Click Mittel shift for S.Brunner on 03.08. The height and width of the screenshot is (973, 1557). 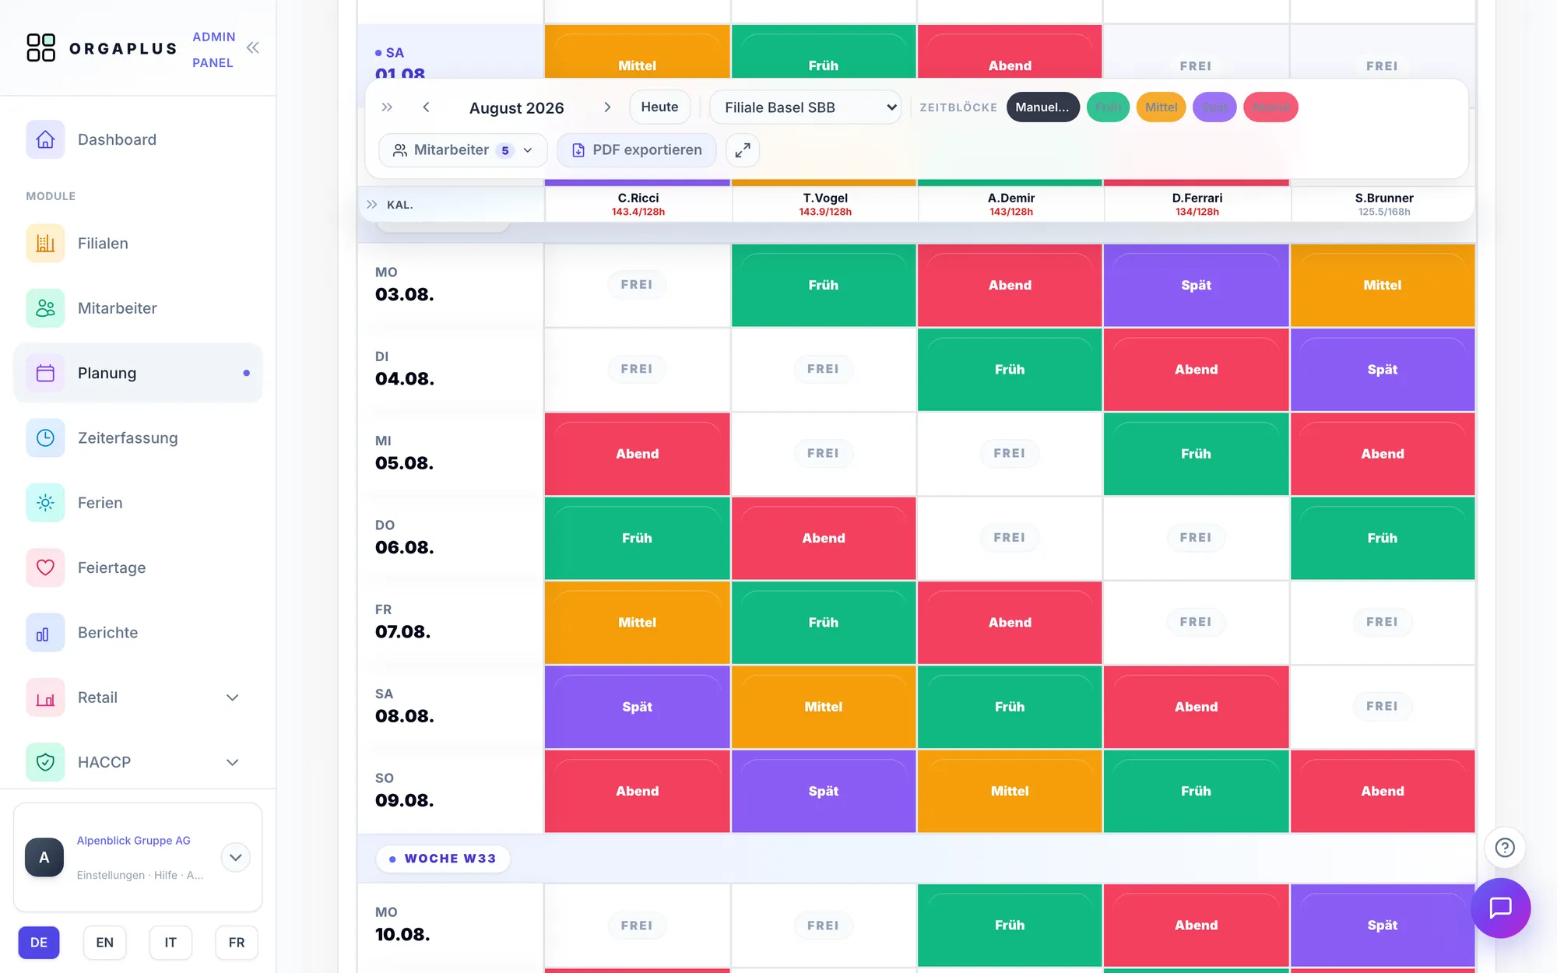[1383, 285]
